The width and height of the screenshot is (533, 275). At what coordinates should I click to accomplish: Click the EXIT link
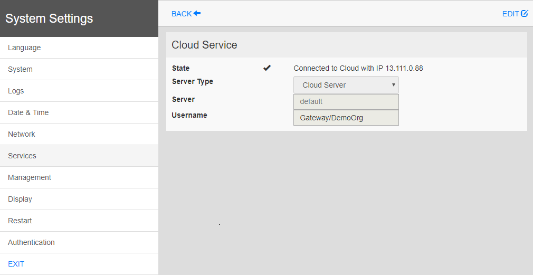click(x=16, y=264)
